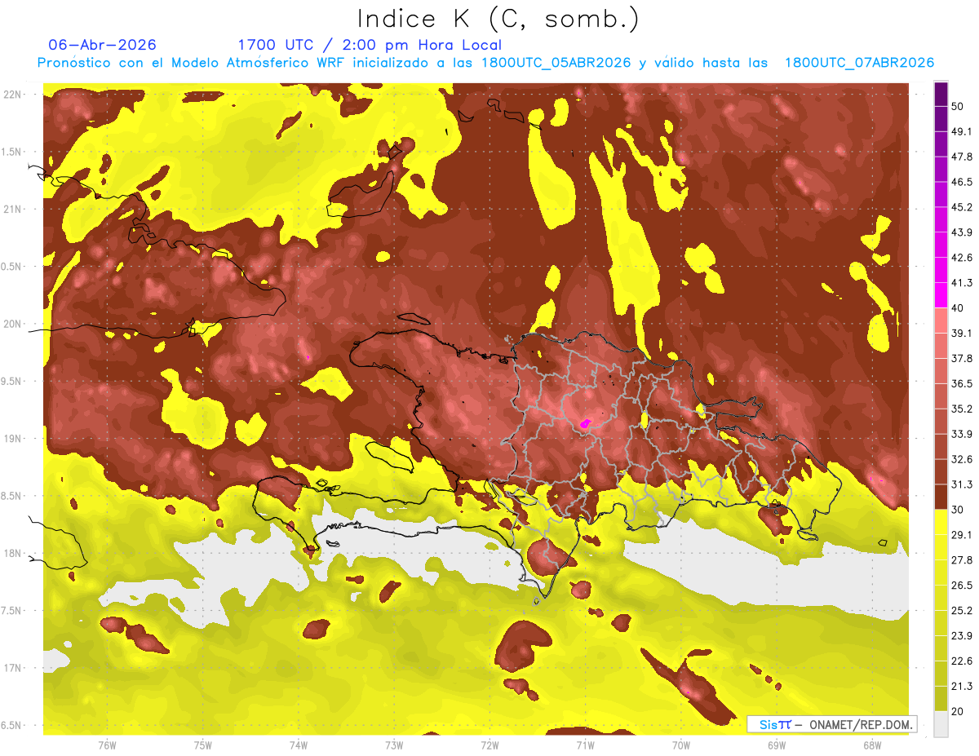979x756 pixels.
Task: Click the ONAMET/REP.DOM. credit box
Action: coord(831,724)
